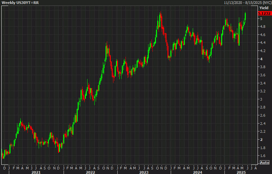Select the 1.6 yield axis label
Screen dimensions: 272x174
262,156
